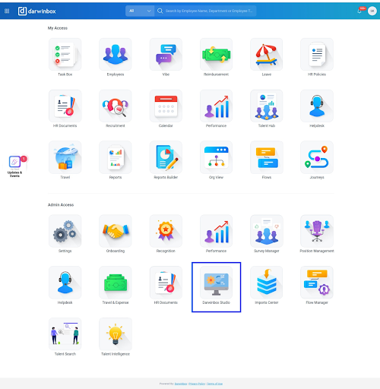Click the search magnifier icon
This screenshot has height=389, width=380.
(160, 11)
